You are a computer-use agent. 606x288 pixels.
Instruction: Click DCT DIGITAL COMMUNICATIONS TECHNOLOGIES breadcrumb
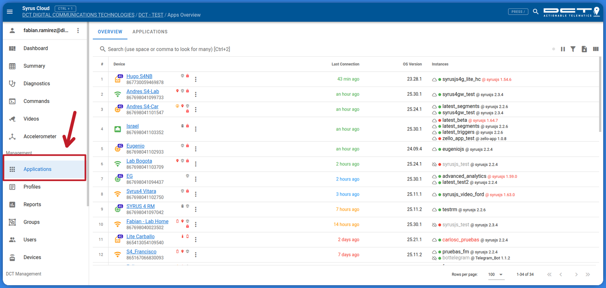coord(78,15)
